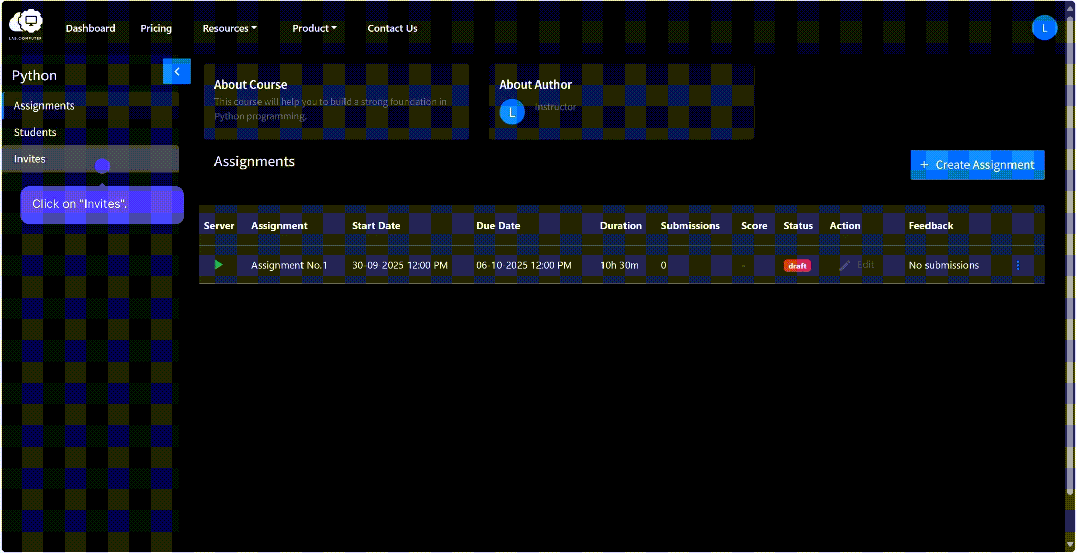This screenshot has width=1077, height=553.
Task: Expand the Product dropdown menu
Action: [x=314, y=28]
